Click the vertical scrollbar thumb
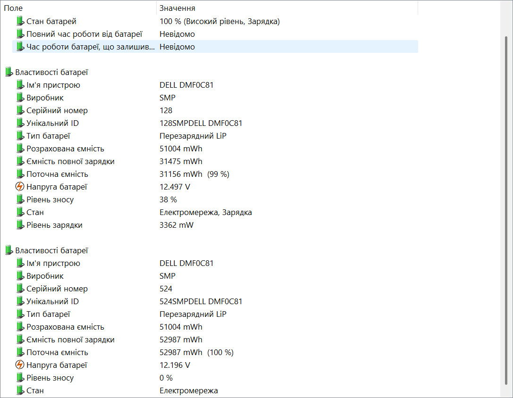This screenshot has width=513, height=398. tap(506, 211)
